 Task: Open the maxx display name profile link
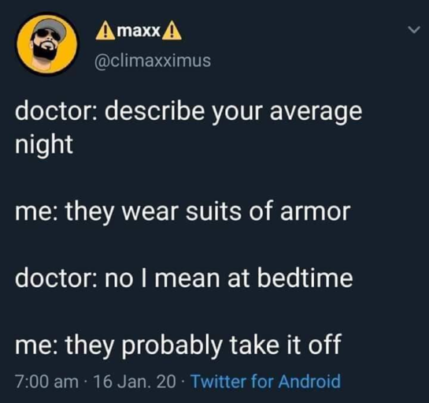[x=139, y=32]
